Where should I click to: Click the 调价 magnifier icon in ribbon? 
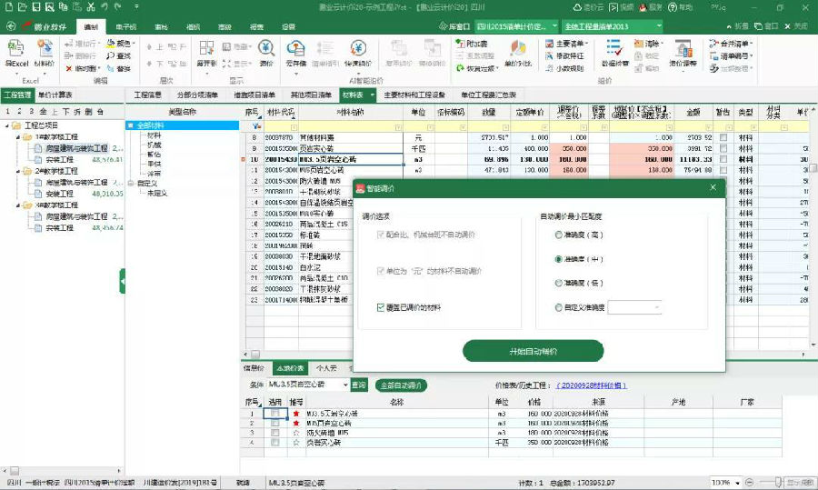click(x=266, y=53)
